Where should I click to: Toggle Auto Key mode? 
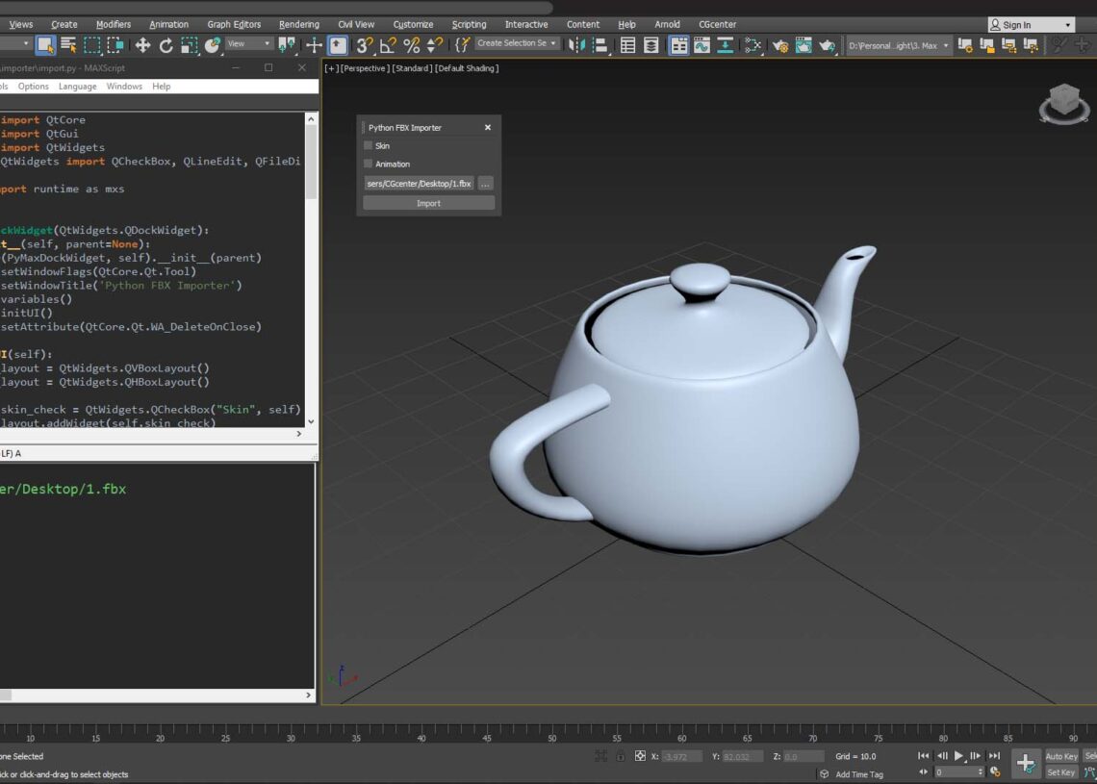[1060, 756]
